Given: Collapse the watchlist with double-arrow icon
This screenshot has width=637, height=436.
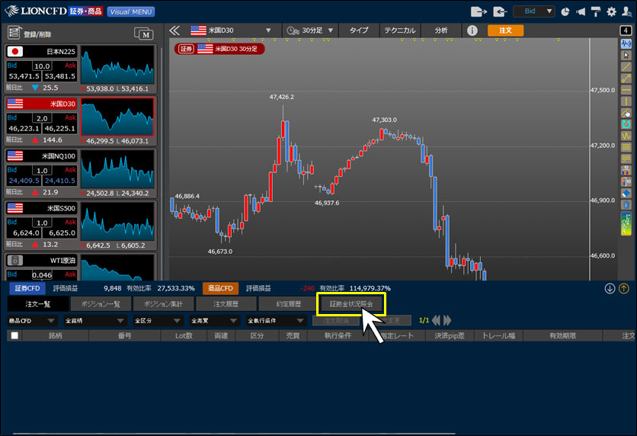Looking at the screenshot, I should click(x=174, y=30).
